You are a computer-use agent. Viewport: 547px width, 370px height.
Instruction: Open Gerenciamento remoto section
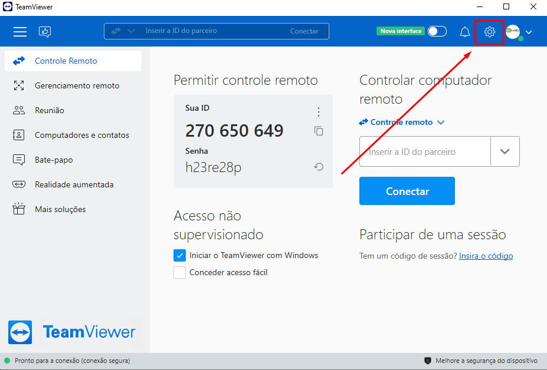[x=73, y=85]
